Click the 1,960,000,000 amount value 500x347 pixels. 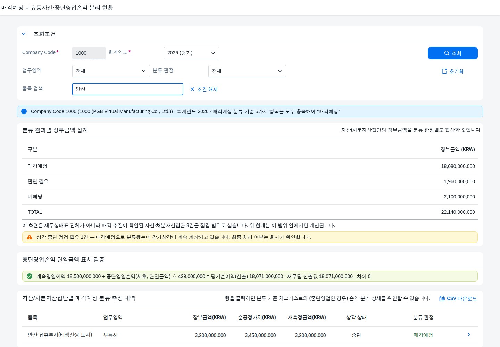[459, 181]
